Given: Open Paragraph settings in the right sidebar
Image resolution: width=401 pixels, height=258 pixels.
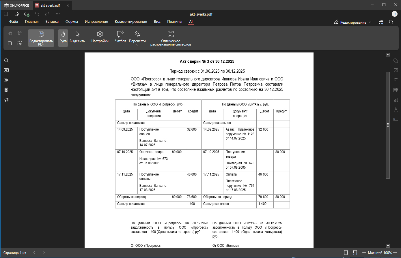Looking at the screenshot, I should tap(396, 80).
